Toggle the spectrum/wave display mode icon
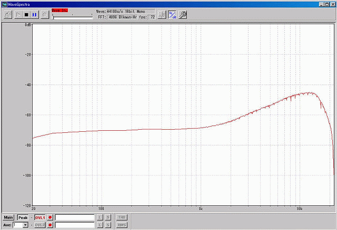The image size is (337, 230). (x=172, y=15)
